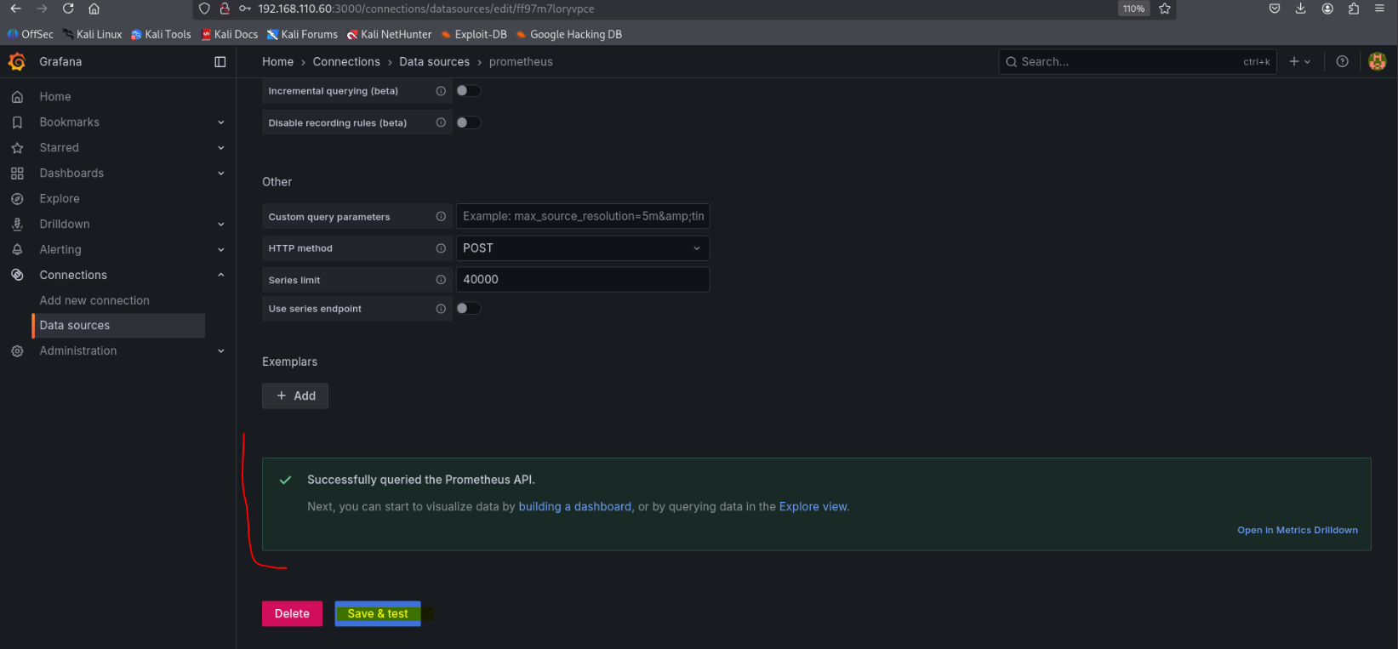Image resolution: width=1398 pixels, height=649 pixels.
Task: Click info icon beside Series limit
Action: pos(441,280)
